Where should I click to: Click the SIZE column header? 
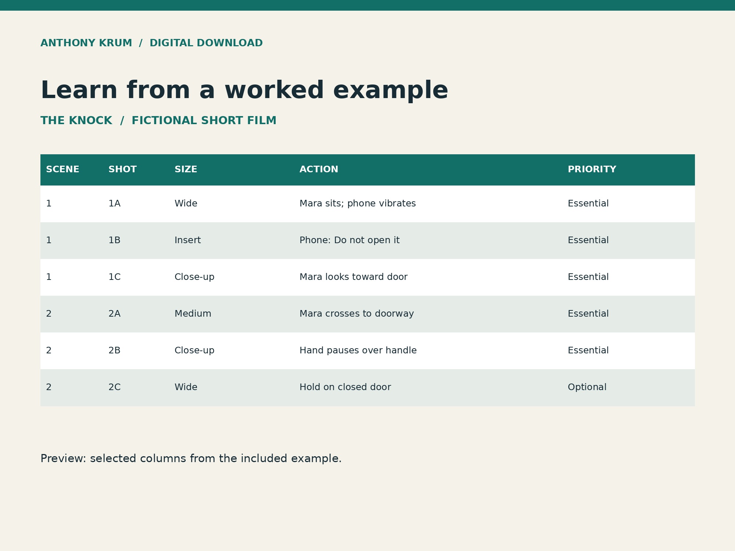pyautogui.click(x=186, y=169)
